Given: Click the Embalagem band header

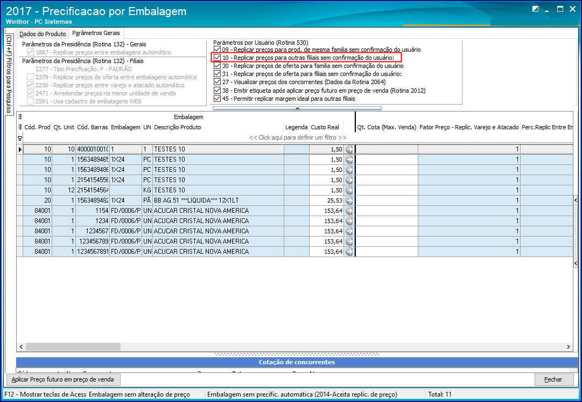Looking at the screenshot, I should [188, 117].
